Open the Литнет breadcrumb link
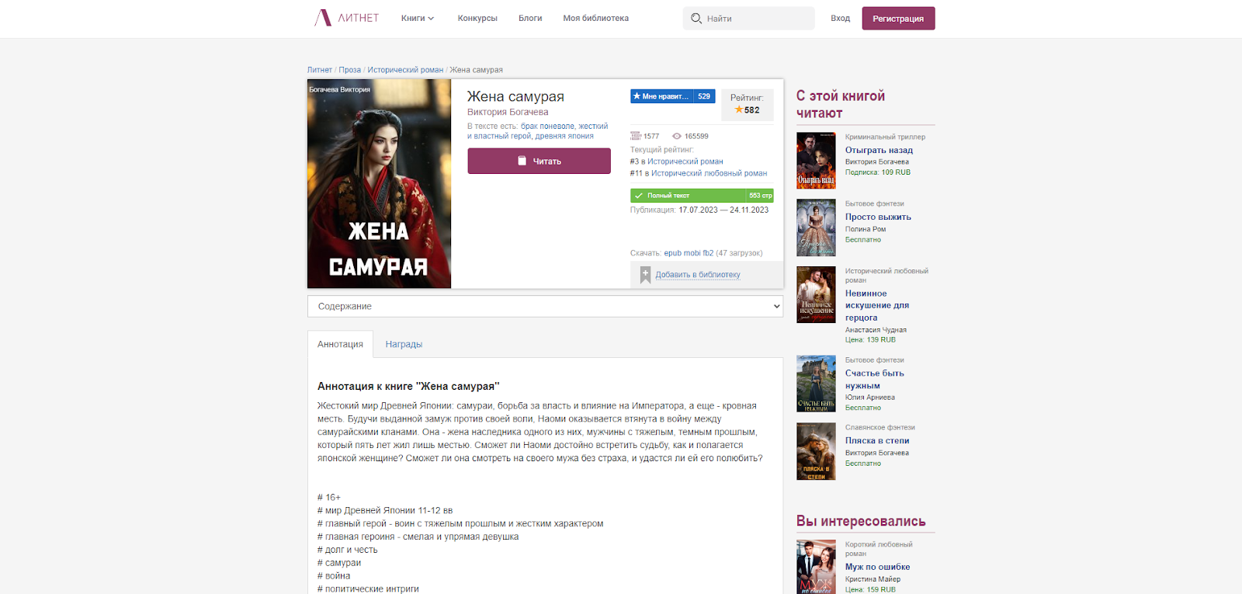This screenshot has width=1242, height=594. 320,70
